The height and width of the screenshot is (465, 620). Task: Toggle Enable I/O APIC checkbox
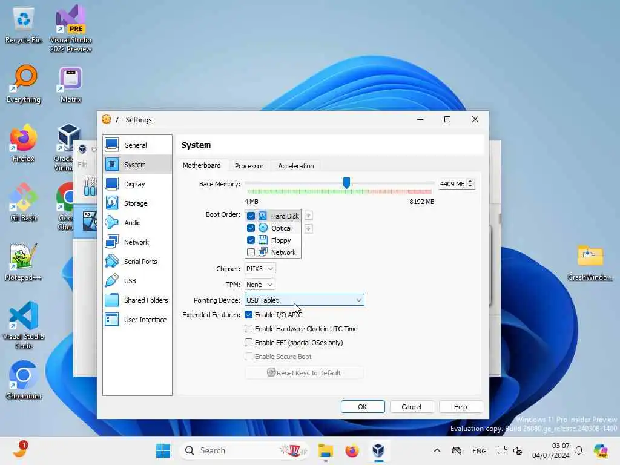pyautogui.click(x=248, y=315)
